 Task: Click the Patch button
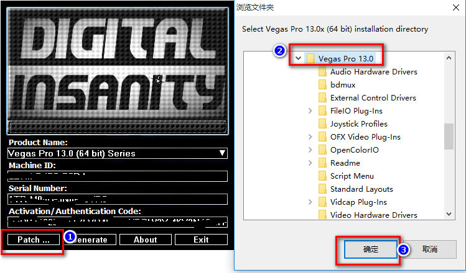[34, 239]
